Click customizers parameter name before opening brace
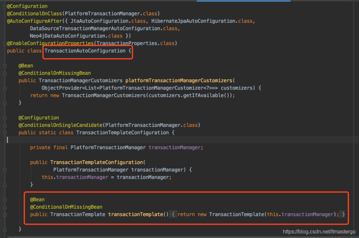The height and width of the screenshot is (238, 359). (237, 88)
